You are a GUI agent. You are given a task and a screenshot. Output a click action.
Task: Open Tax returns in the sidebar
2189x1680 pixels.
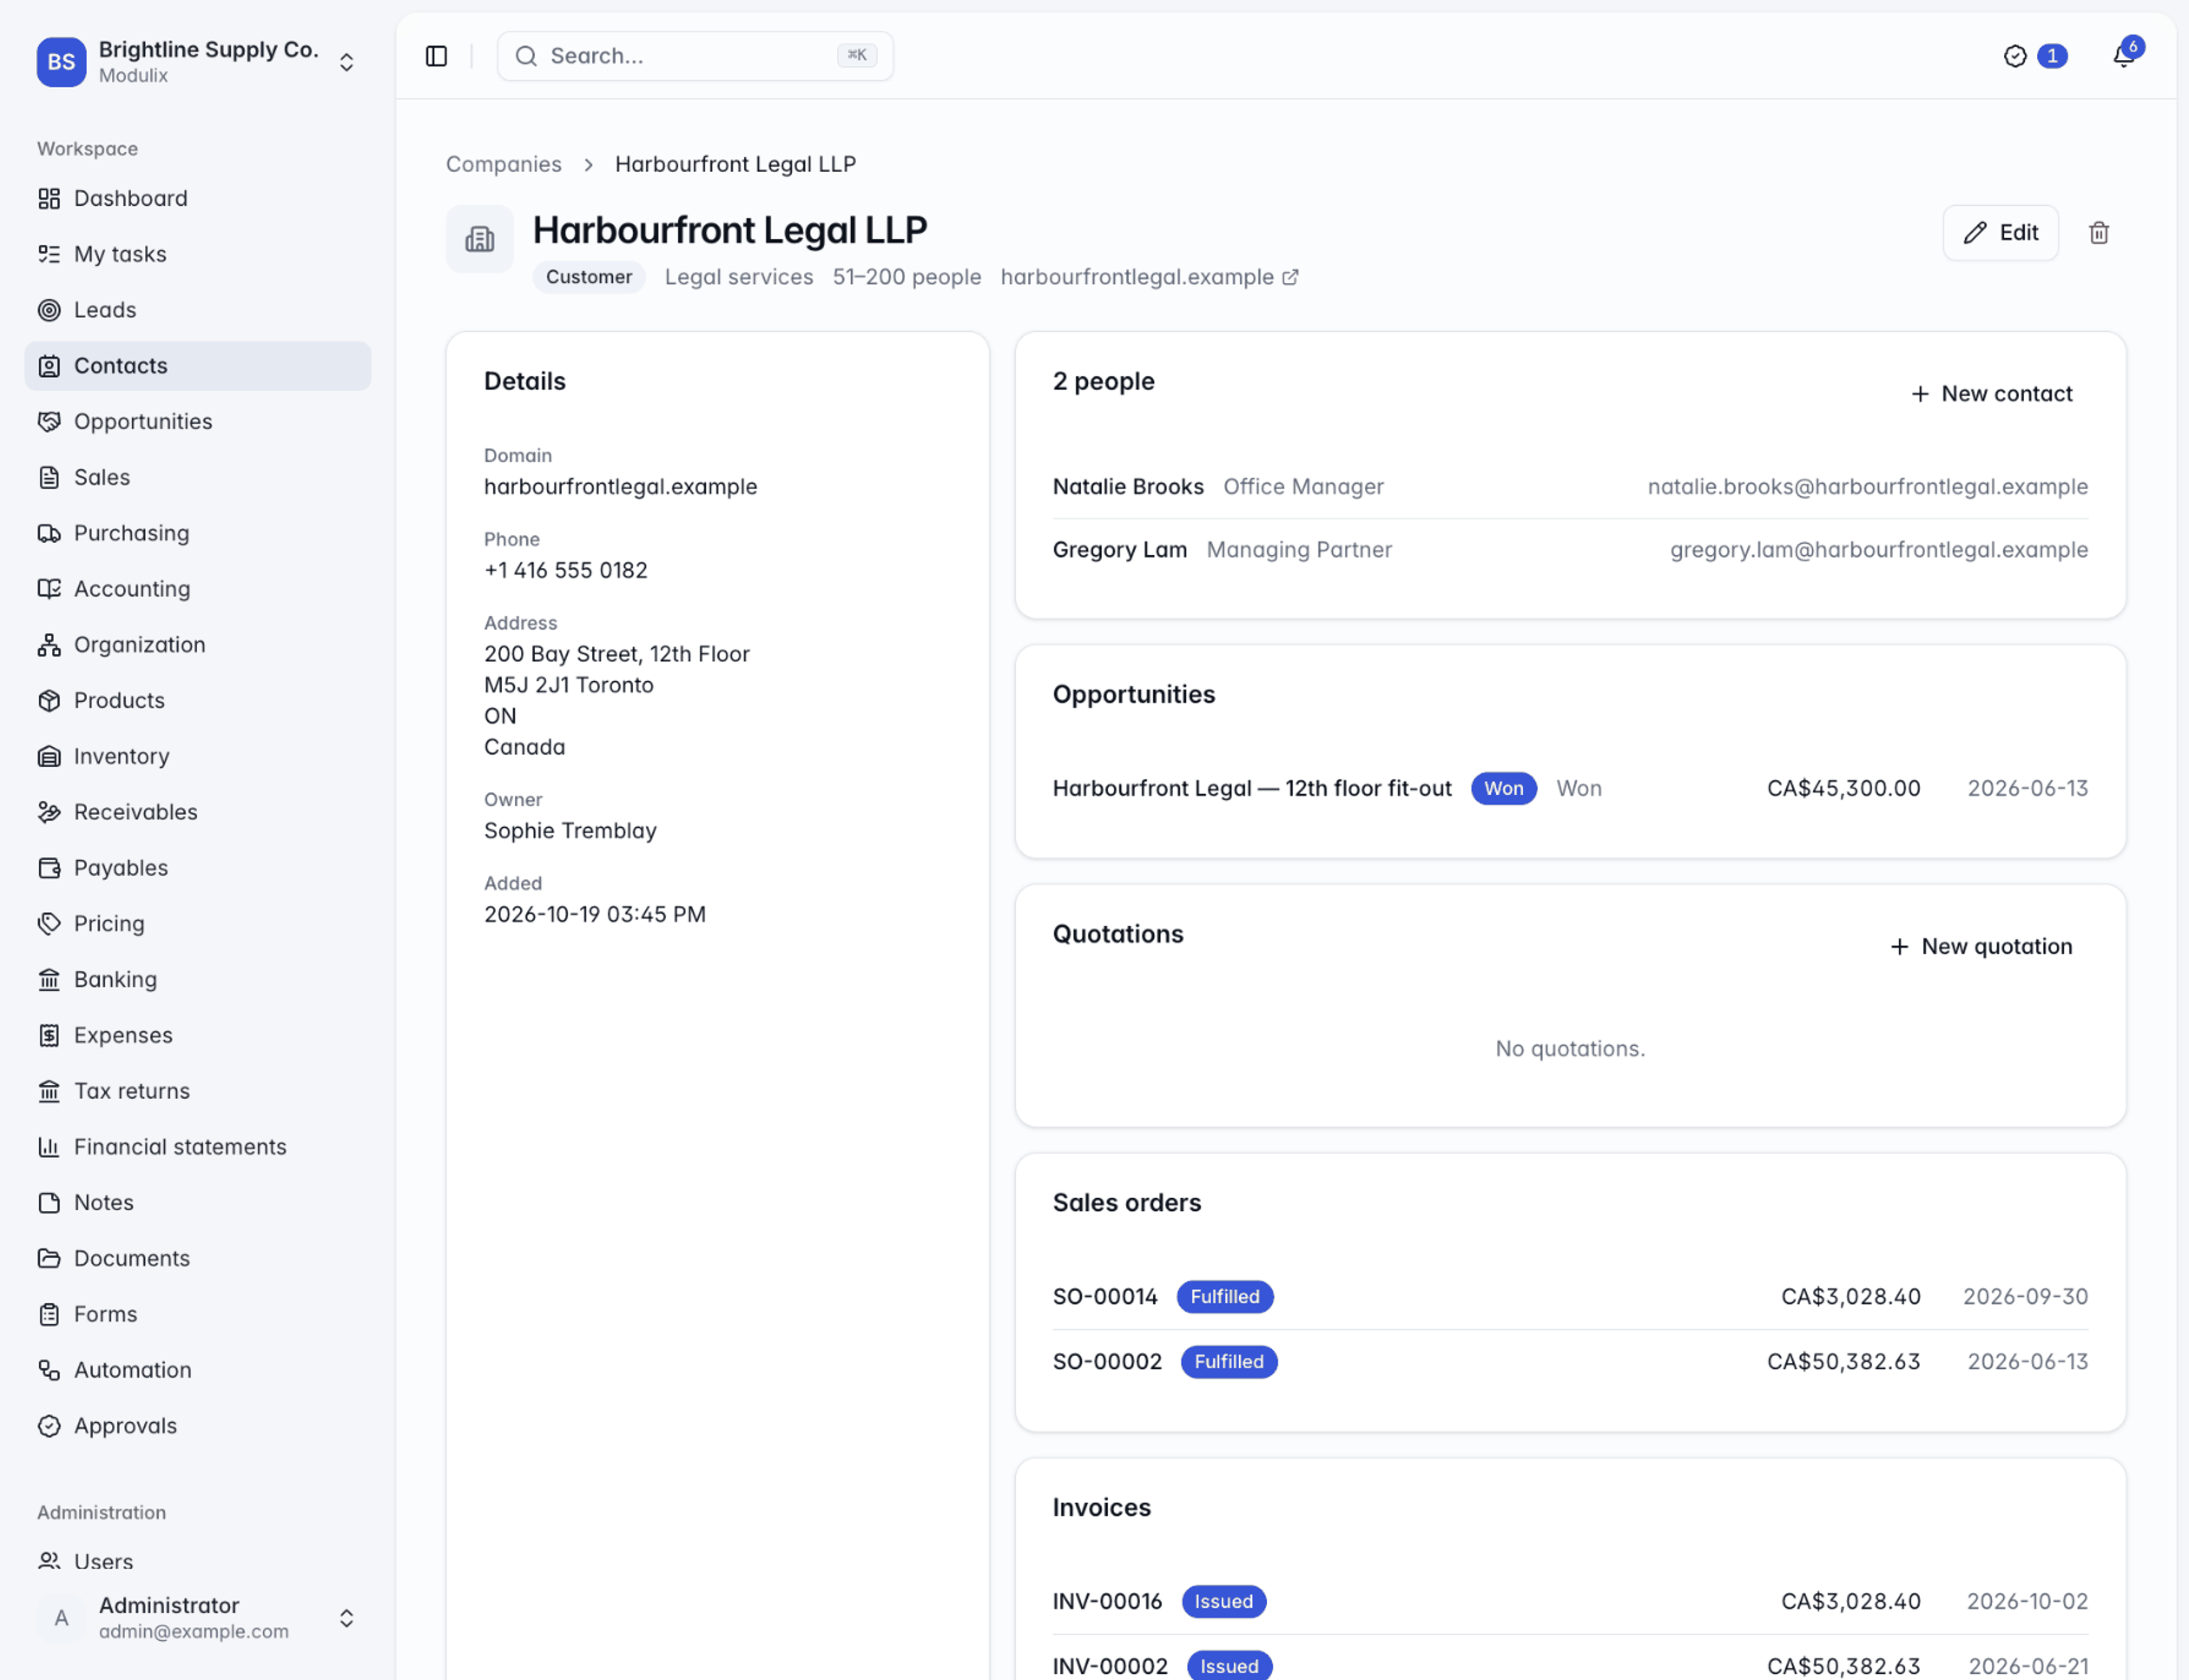(197, 1091)
